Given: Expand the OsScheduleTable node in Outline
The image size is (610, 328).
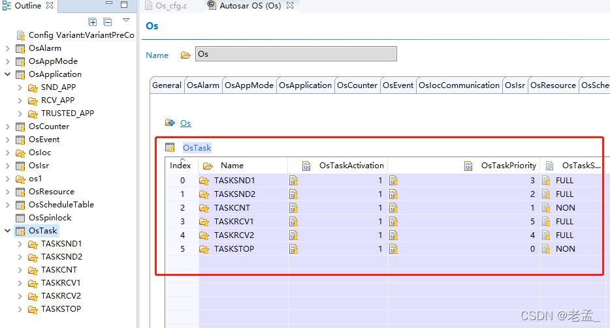Looking at the screenshot, I should pos(7,205).
